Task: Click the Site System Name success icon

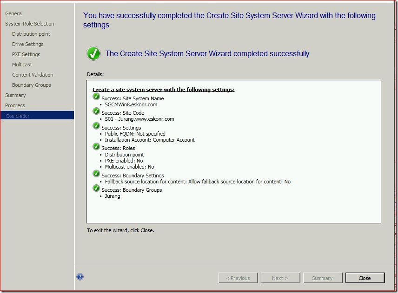Action: pos(96,97)
